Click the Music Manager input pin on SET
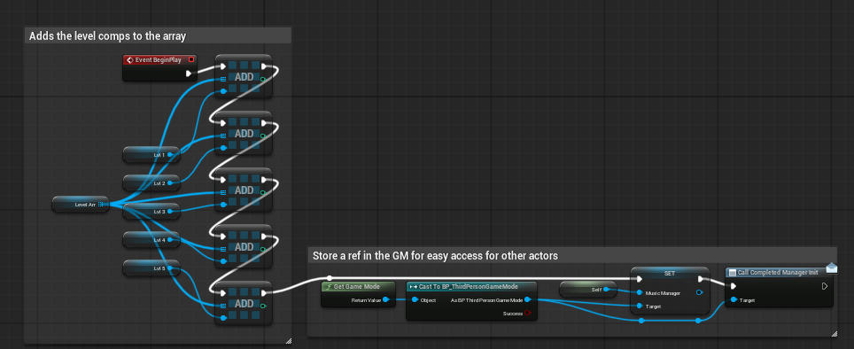The height and width of the screenshot is (349, 854). click(x=640, y=293)
